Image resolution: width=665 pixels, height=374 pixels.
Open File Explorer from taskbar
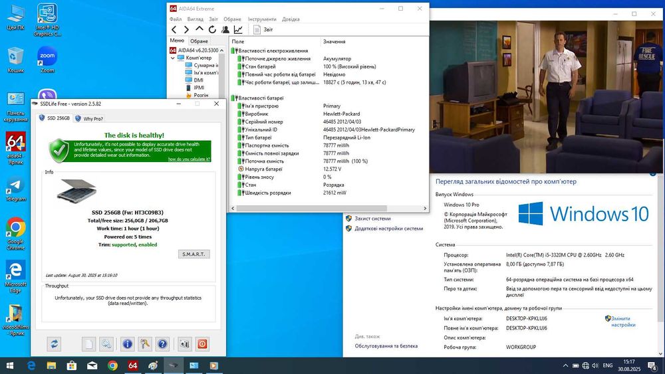51,365
